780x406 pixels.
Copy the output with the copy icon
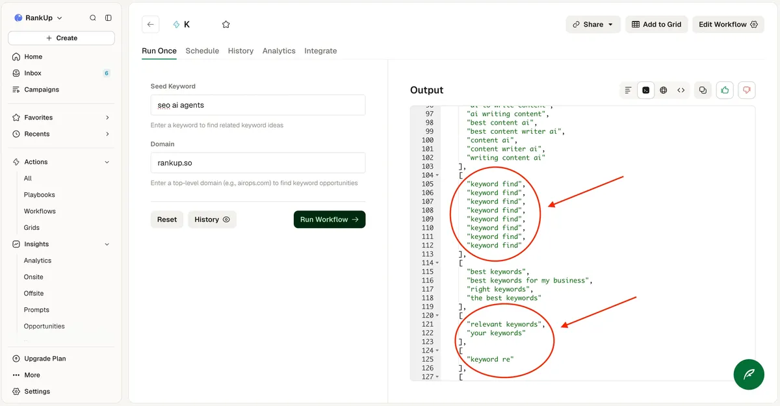pos(703,90)
